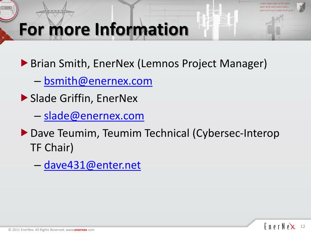The width and height of the screenshot is (311, 233).
Task: Select the Dave Teumim, Teumim Technical line
Action: (155, 133)
